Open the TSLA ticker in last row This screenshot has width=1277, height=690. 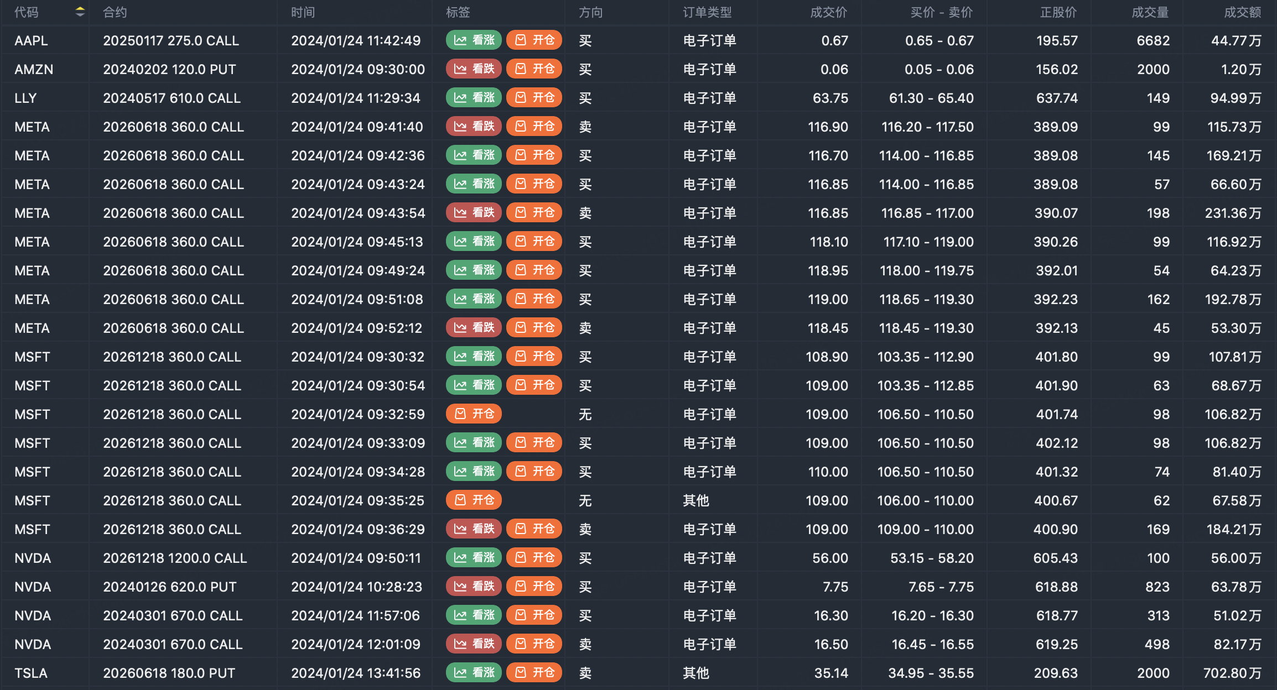31,673
